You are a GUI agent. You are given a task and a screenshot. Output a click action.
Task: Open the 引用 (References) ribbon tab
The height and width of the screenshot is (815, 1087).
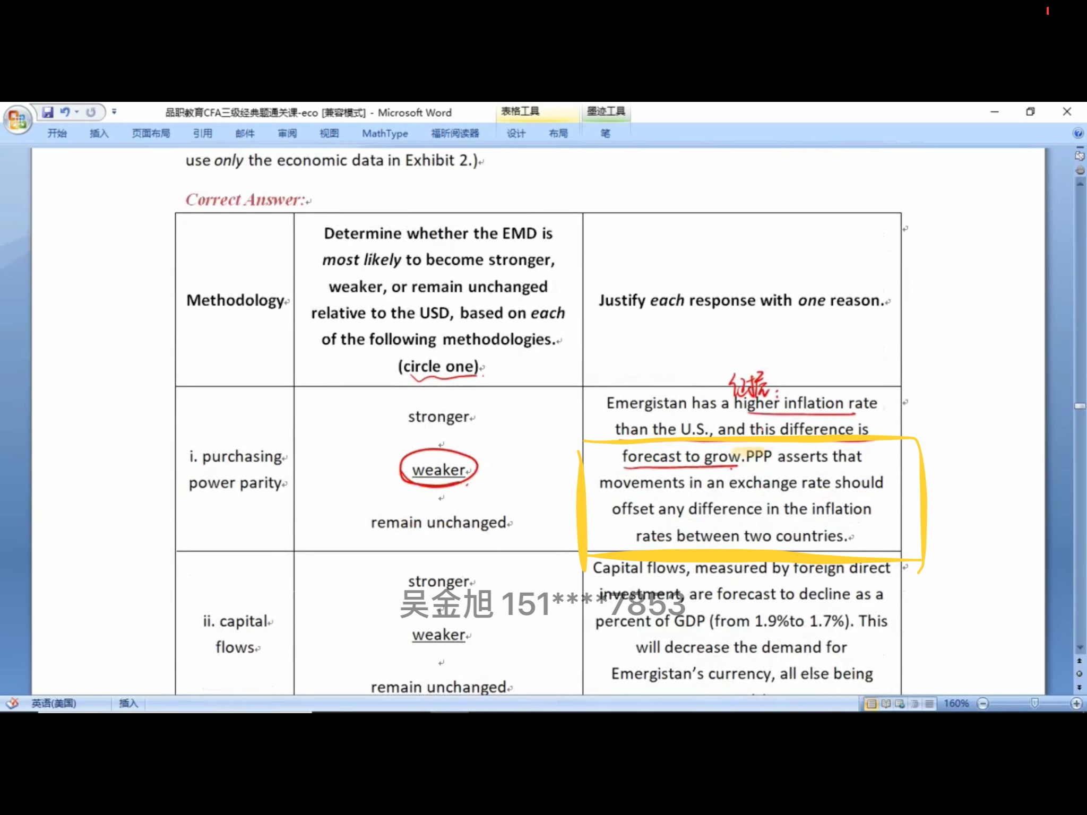tap(202, 133)
